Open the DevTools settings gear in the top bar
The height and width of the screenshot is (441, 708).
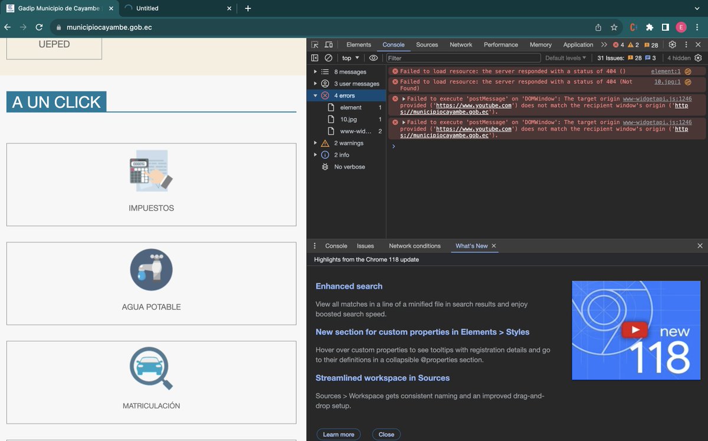coord(672,44)
